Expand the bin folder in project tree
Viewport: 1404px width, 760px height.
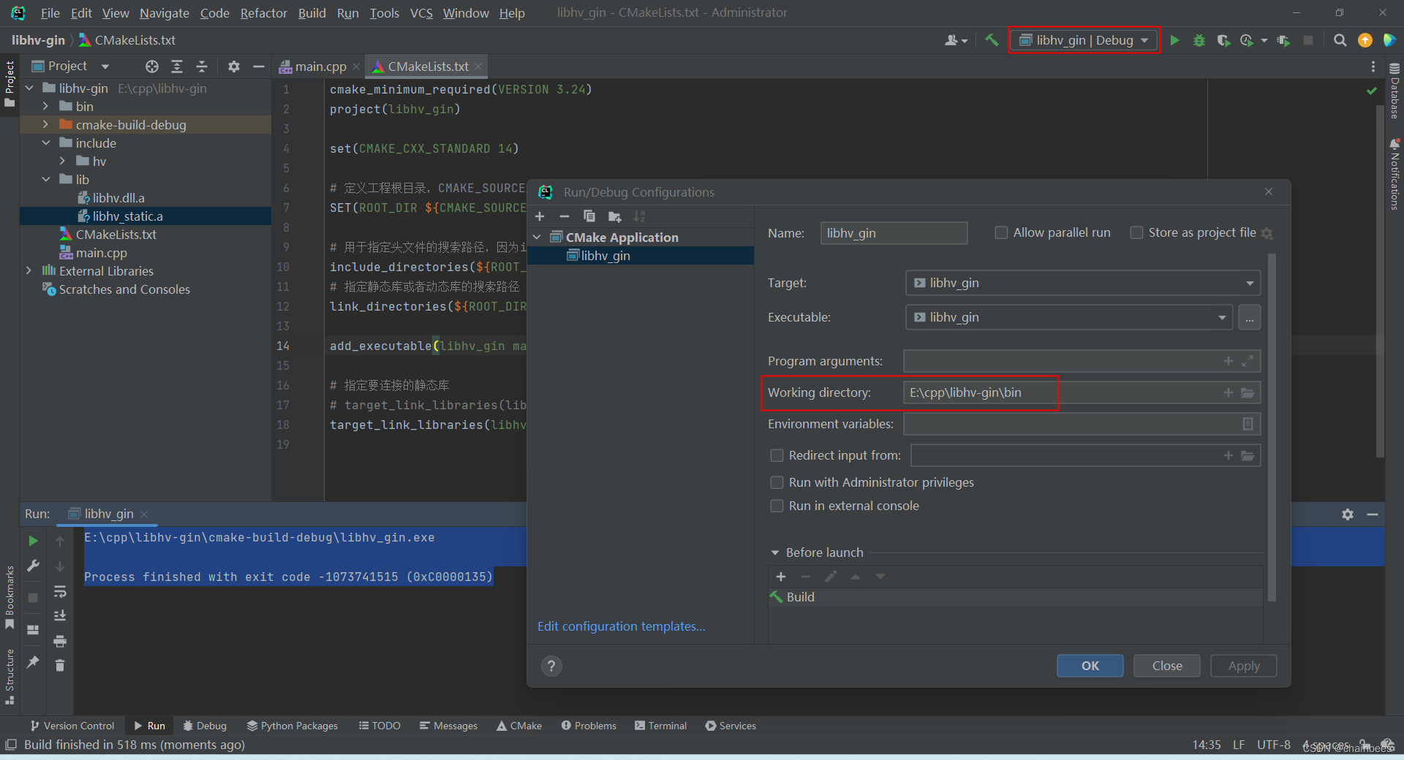pyautogui.click(x=45, y=106)
